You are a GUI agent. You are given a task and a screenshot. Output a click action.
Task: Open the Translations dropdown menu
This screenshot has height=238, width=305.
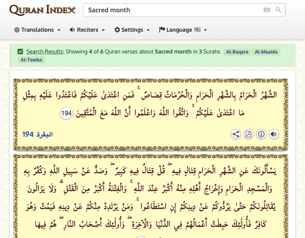click(37, 30)
